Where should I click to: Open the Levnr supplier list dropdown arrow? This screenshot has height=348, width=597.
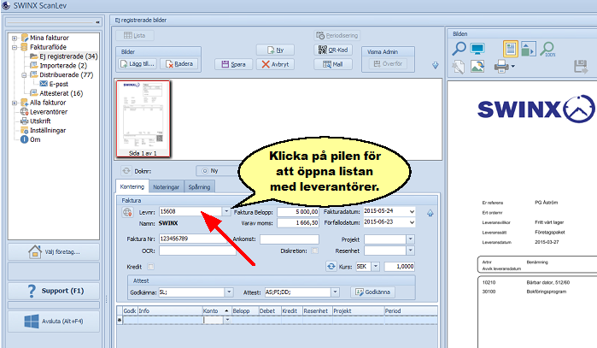click(226, 211)
